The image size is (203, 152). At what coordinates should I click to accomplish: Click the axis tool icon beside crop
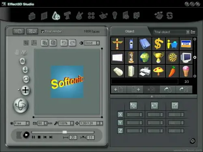[x=34, y=43]
